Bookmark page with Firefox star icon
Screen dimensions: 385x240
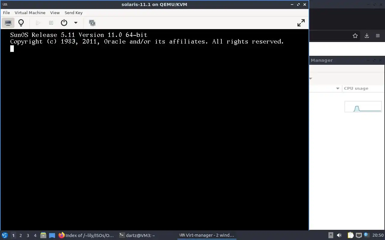[355, 36]
